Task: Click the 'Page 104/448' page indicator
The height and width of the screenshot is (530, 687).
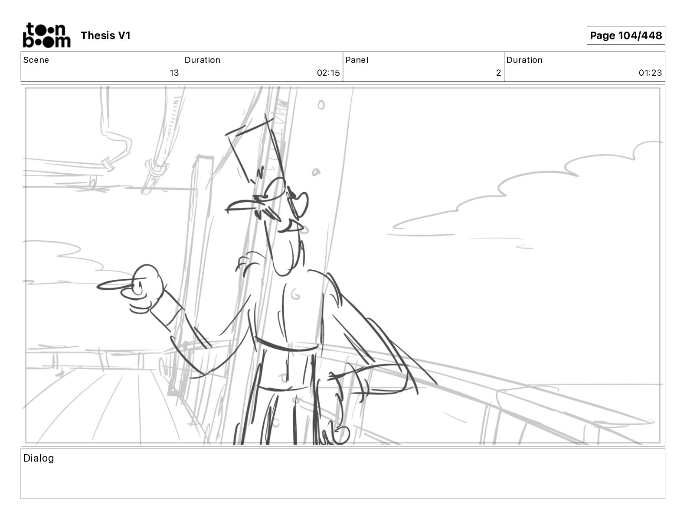Action: 626,36
